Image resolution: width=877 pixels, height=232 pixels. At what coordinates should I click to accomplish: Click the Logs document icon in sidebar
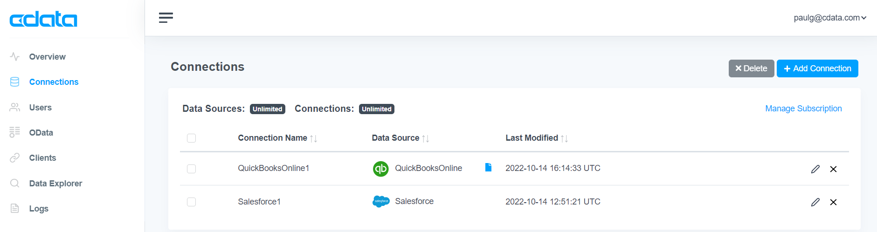point(15,208)
